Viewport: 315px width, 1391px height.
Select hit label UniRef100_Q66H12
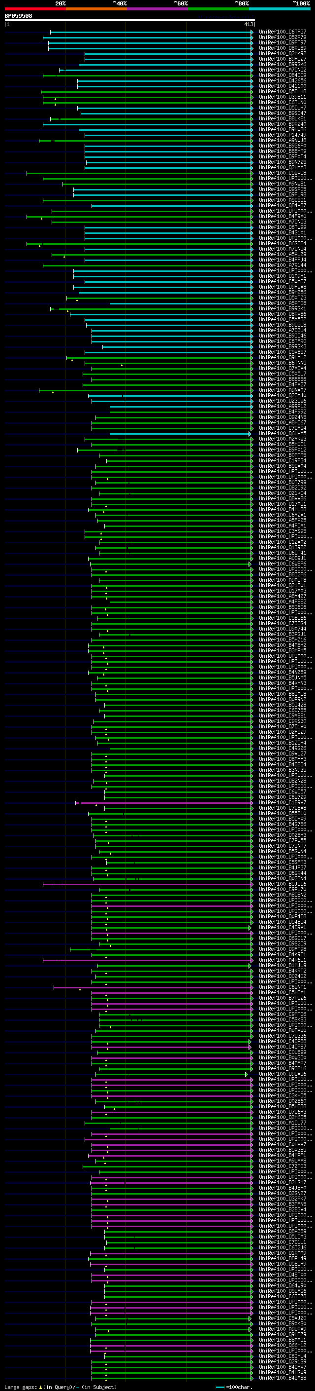point(282,1345)
